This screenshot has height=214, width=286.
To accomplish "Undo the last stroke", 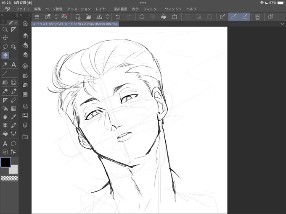I will (118, 17).
